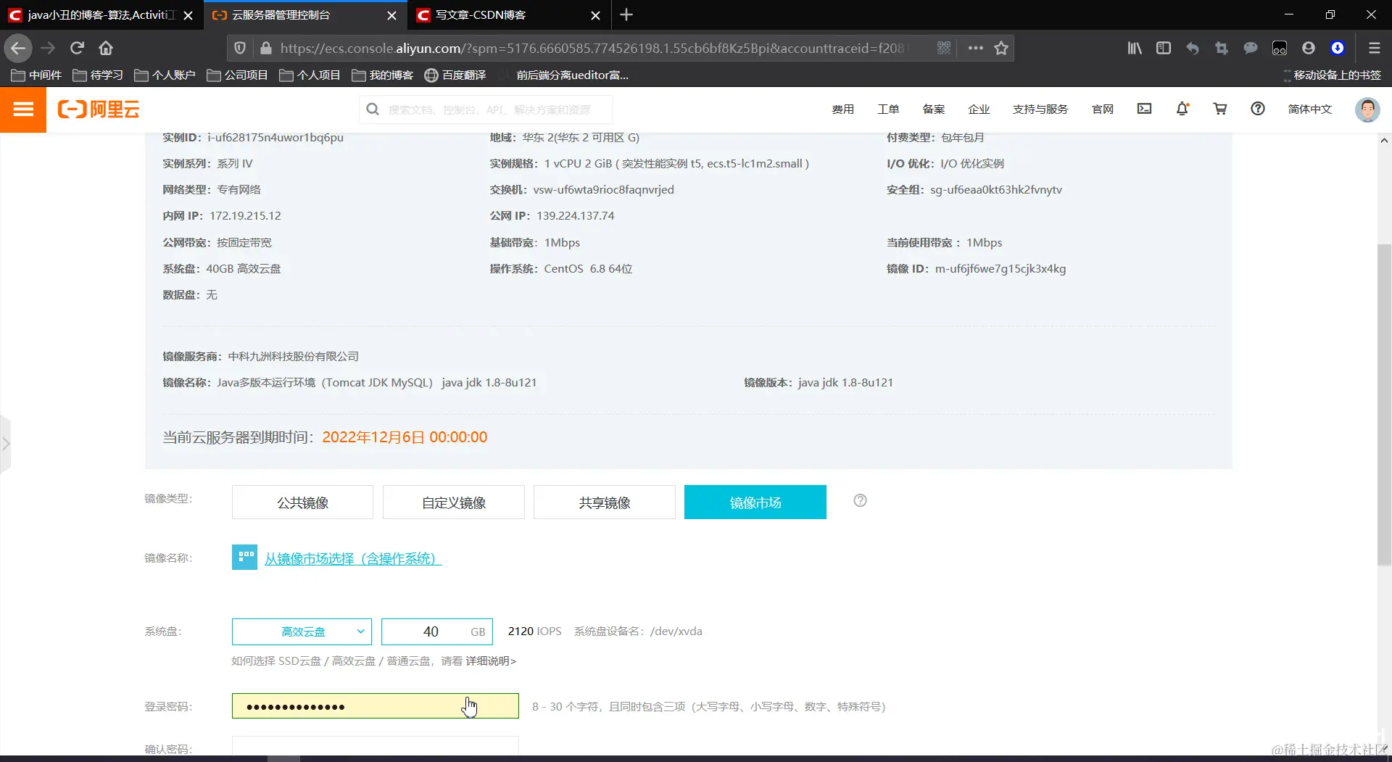
Task: Open the page actions ellipsis menu
Action: (x=975, y=48)
